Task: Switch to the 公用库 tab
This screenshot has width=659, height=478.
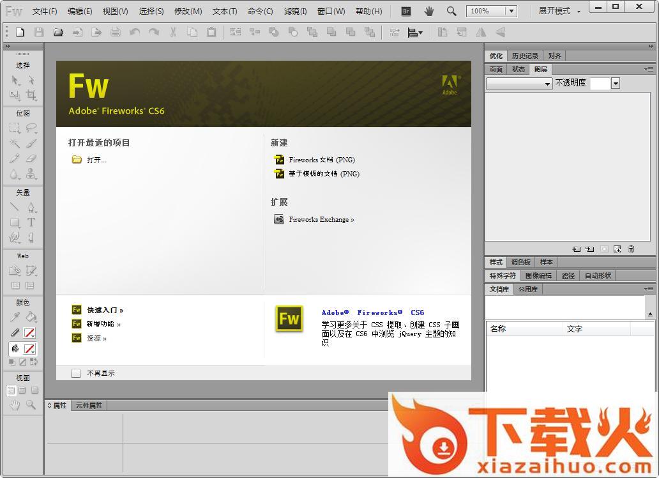Action: coord(528,289)
